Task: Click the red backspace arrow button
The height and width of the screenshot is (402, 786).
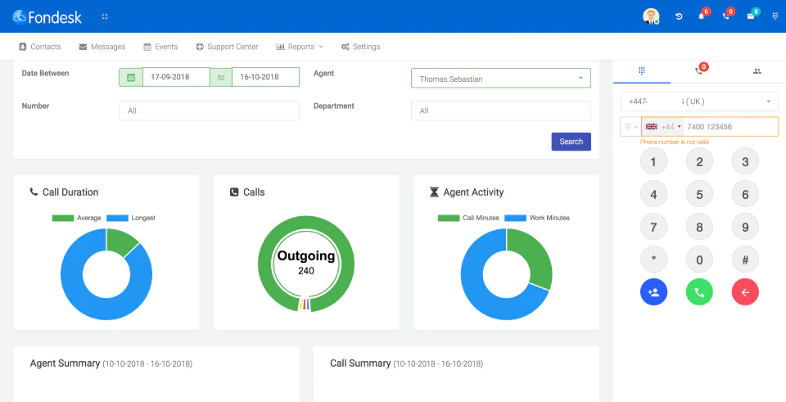Action: click(745, 291)
